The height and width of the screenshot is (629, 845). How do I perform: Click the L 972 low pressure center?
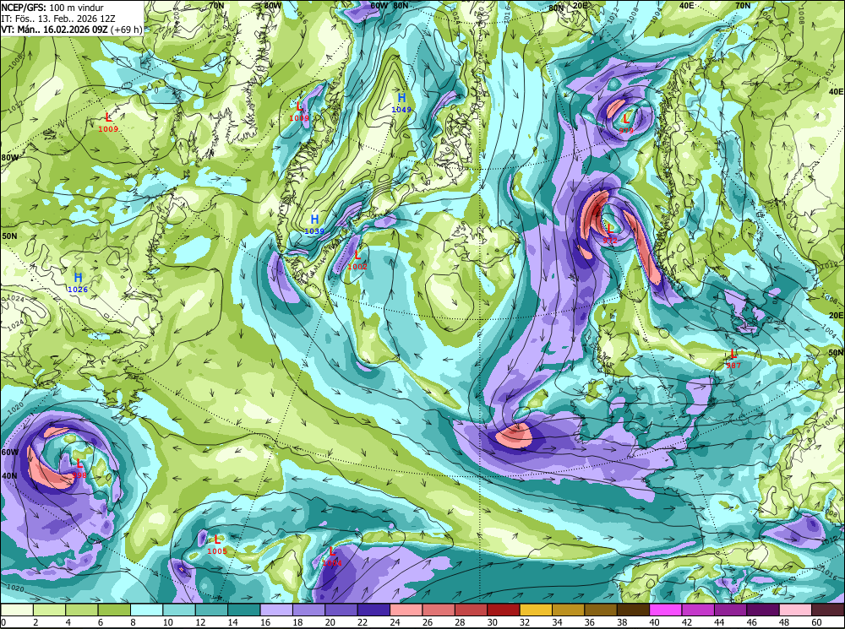pyautogui.click(x=610, y=233)
